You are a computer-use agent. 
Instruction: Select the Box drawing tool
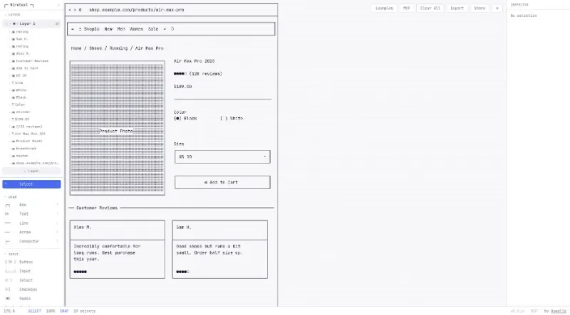pyautogui.click(x=24, y=205)
